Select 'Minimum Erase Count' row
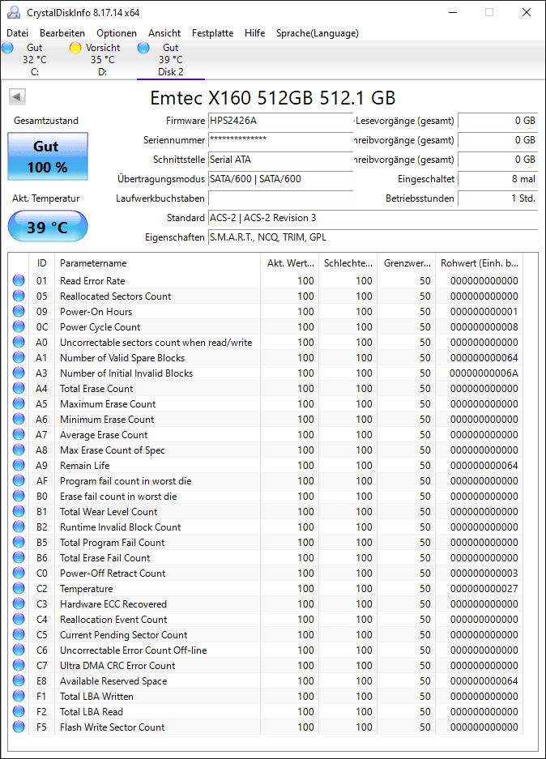The image size is (546, 759). coord(266,420)
